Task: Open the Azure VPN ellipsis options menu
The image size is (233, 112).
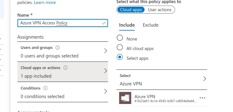Action: (x=202, y=98)
